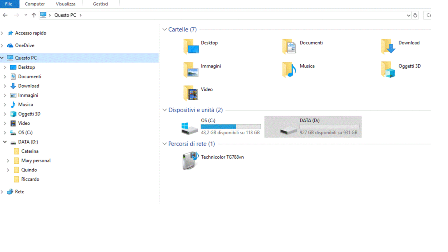Image resolution: width=448 pixels, height=252 pixels.
Task: Click the DATA (D:) usage bar
Action: coord(329,126)
